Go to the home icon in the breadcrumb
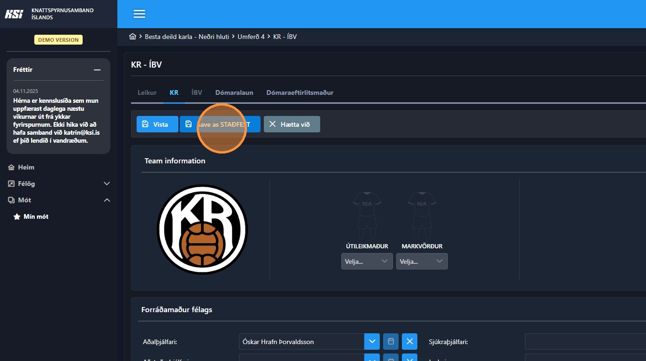Image resolution: width=646 pixels, height=361 pixels. click(133, 37)
